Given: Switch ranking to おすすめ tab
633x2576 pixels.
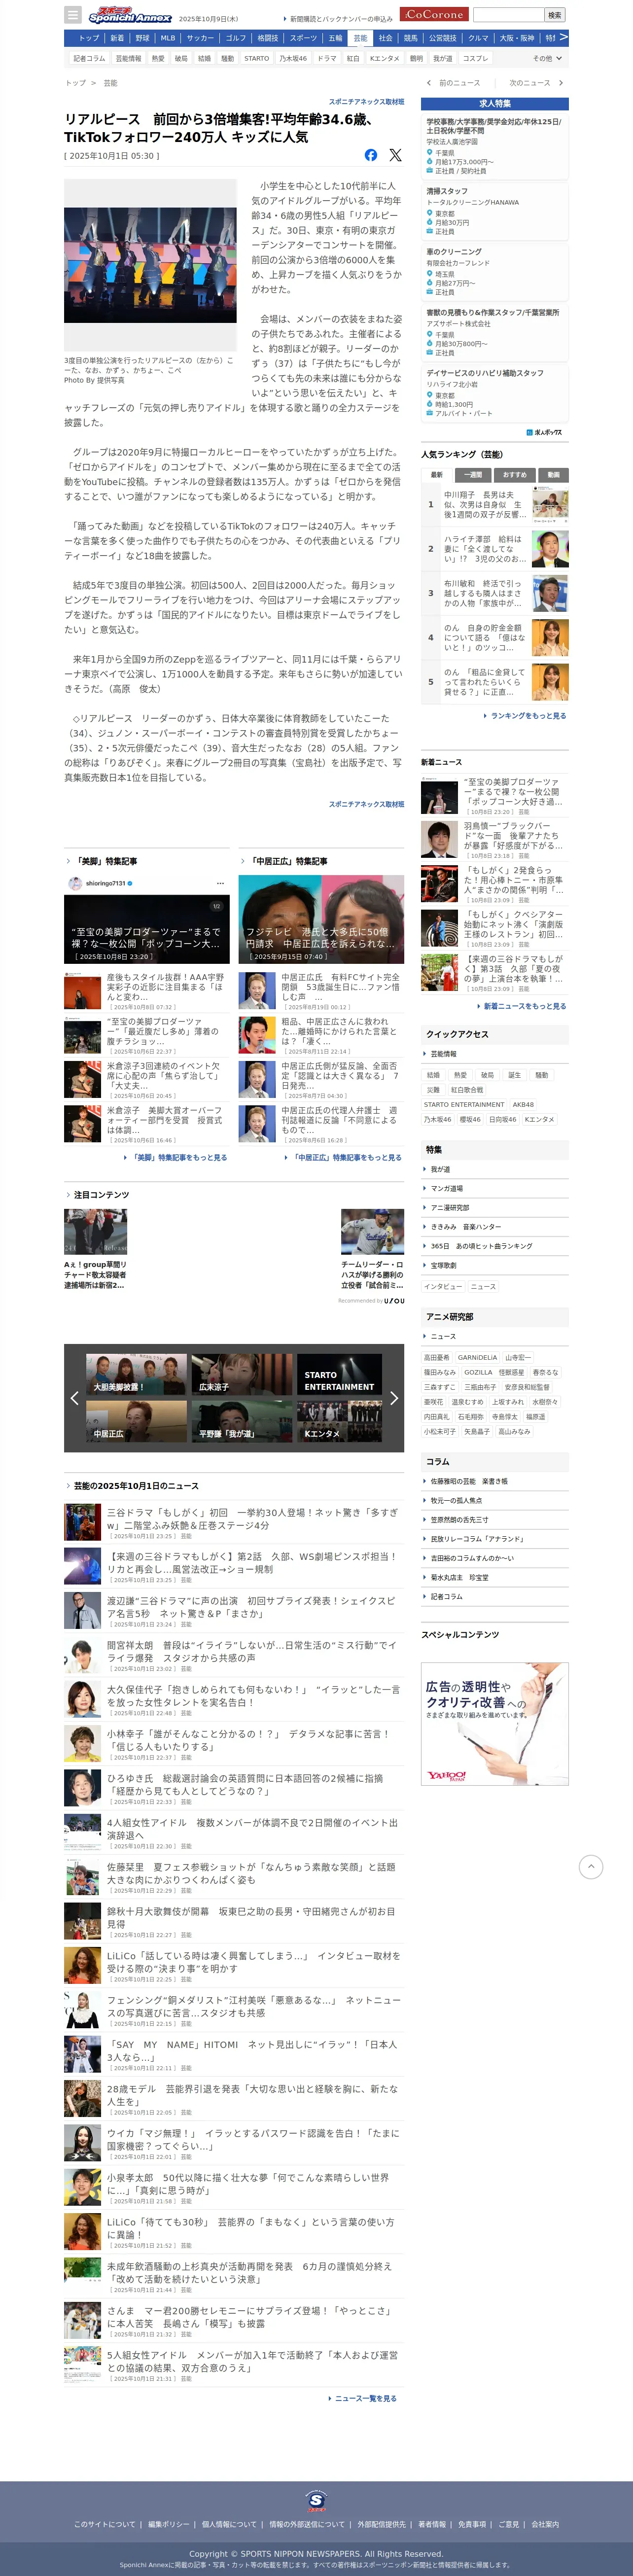Looking at the screenshot, I should pos(514,475).
